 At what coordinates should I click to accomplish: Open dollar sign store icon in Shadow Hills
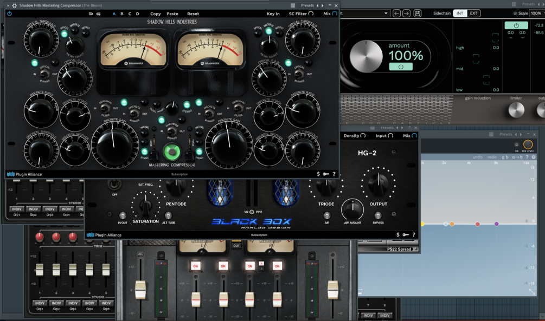coord(318,174)
